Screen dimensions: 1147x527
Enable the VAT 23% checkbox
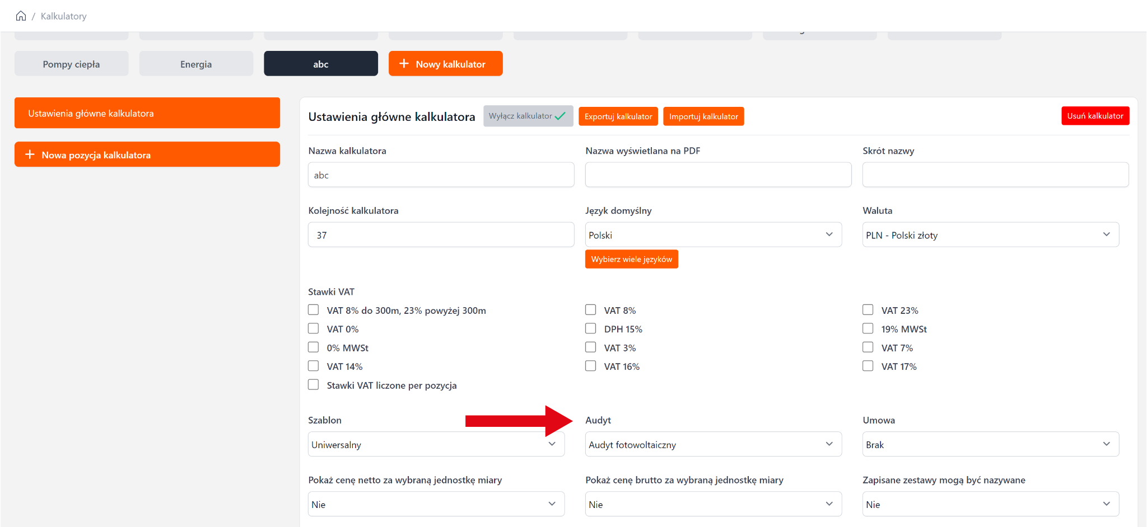[x=868, y=310]
